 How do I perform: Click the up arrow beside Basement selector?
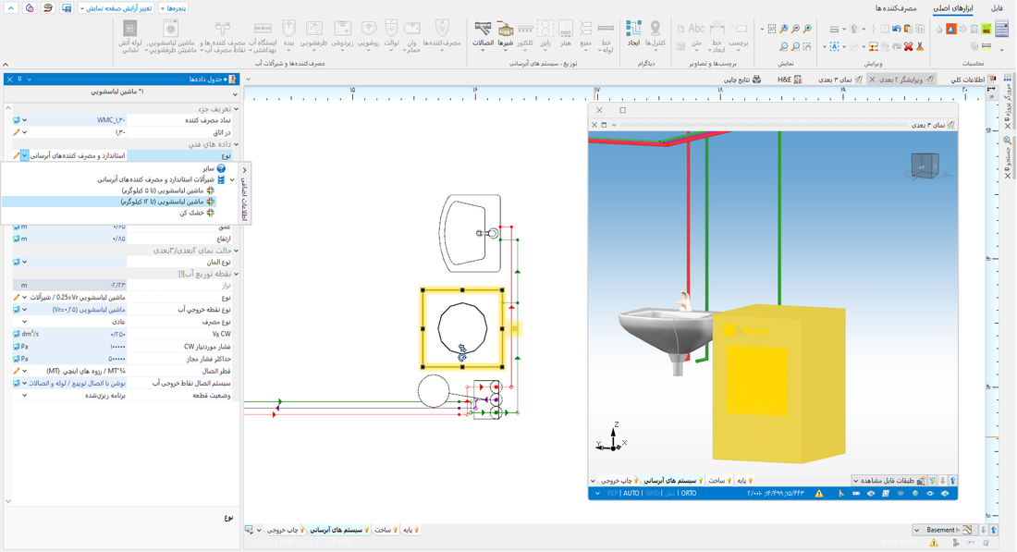[x=994, y=530]
